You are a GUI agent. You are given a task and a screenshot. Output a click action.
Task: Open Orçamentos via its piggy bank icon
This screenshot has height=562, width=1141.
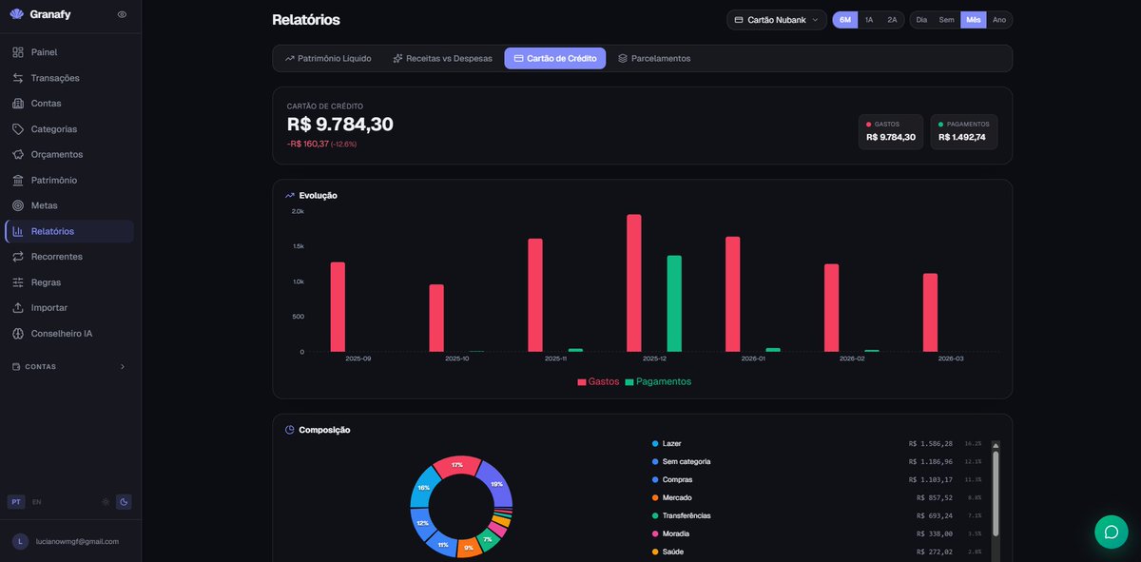pos(18,154)
